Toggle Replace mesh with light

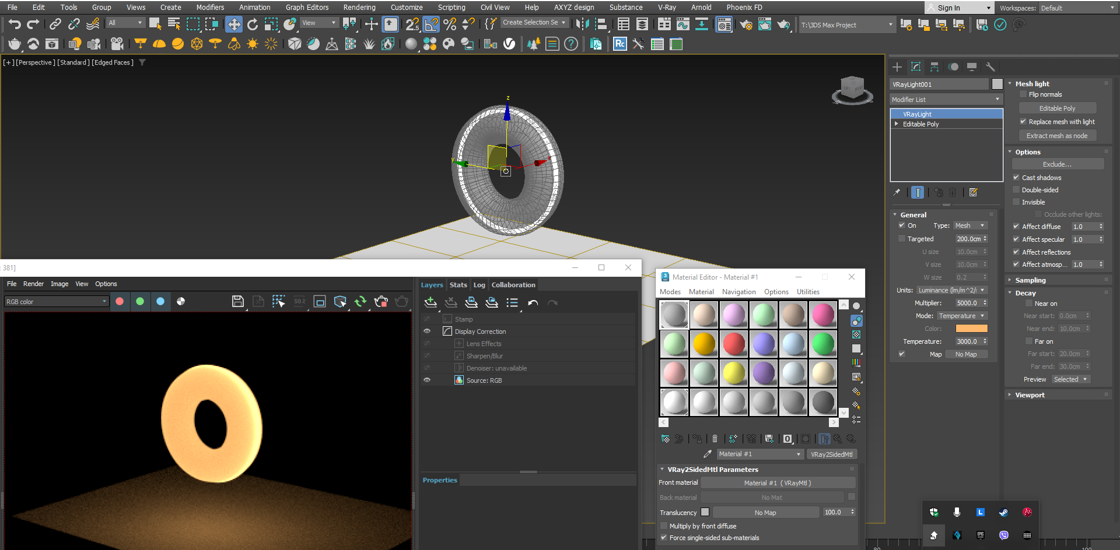[x=1023, y=122]
